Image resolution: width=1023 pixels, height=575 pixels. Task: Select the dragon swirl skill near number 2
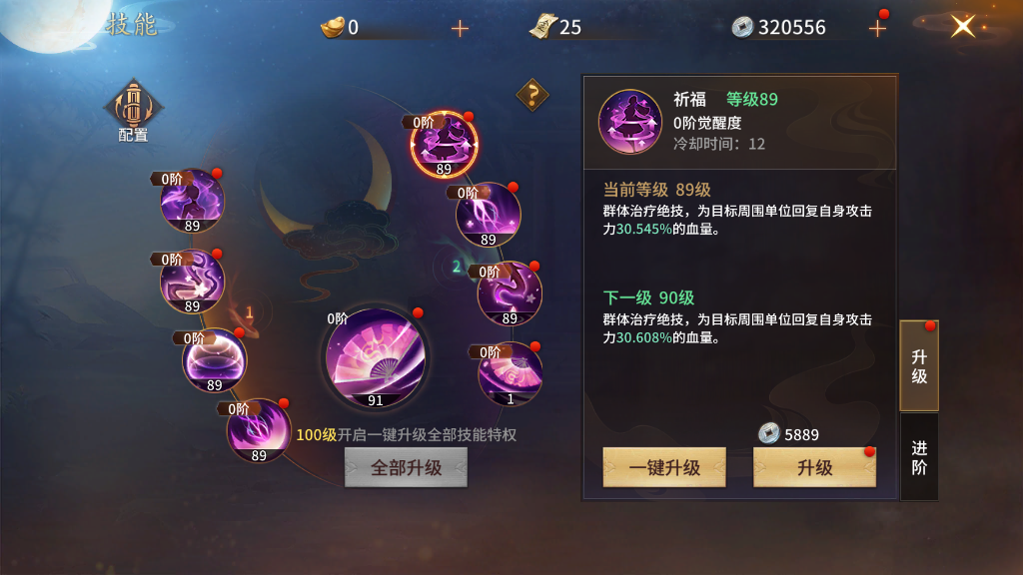tap(510, 293)
